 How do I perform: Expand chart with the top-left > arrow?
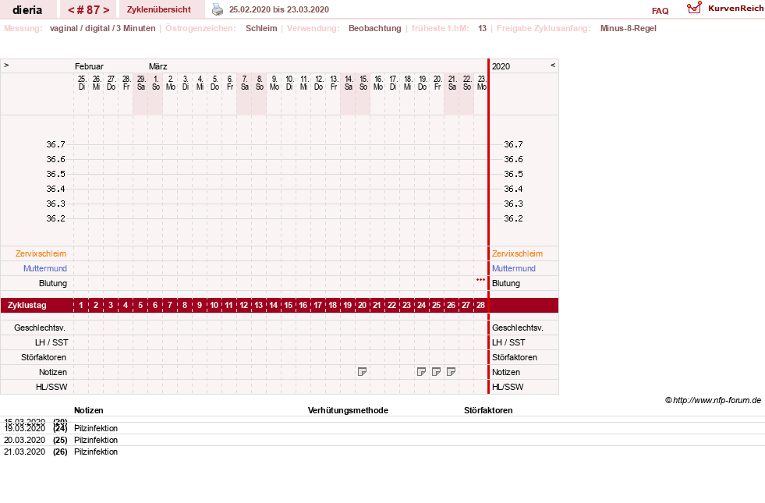6,65
